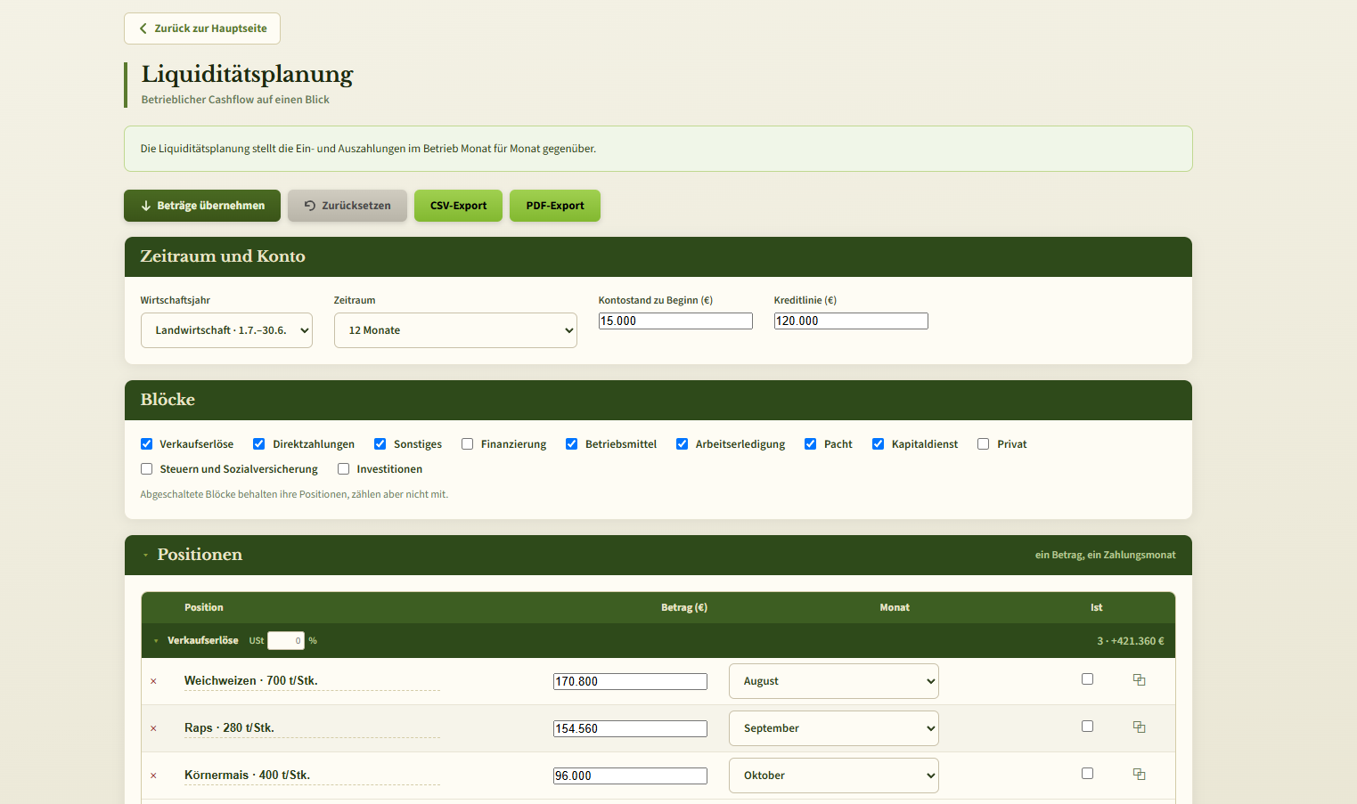This screenshot has width=1357, height=804.
Task: Edit the Raps amount 154.560
Action: (630, 729)
